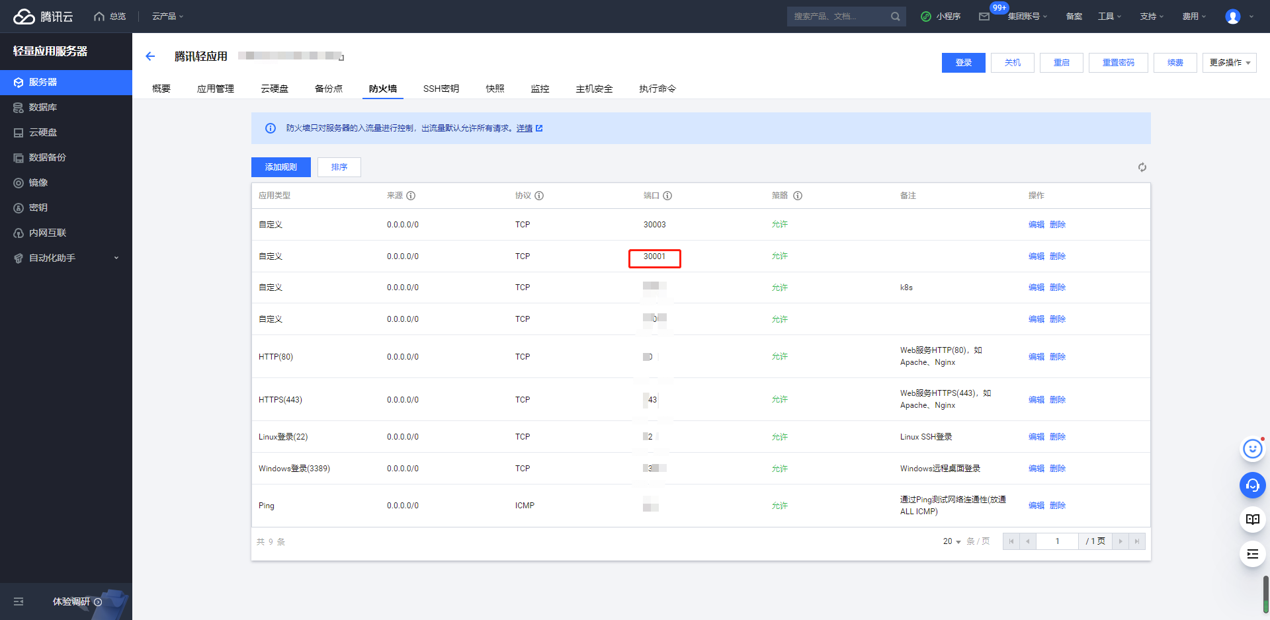Go to first page of results
The image size is (1270, 620).
point(1011,541)
